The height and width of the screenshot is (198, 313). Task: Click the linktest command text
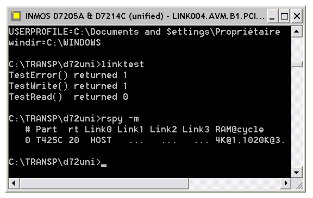pos(123,64)
